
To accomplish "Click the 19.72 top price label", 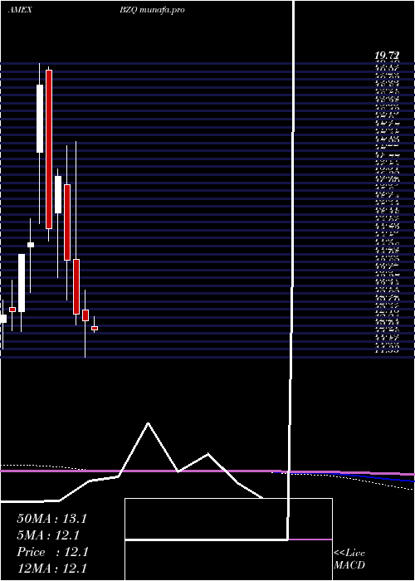I will click(x=388, y=56).
